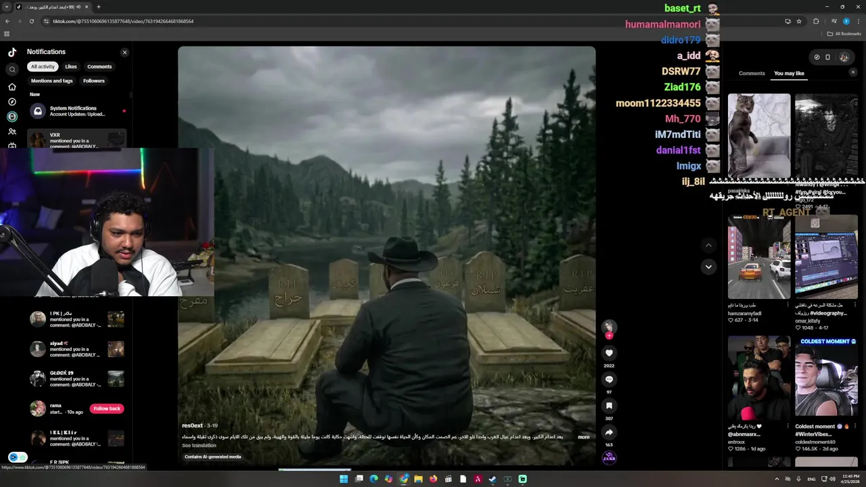Image resolution: width=866 pixels, height=487 pixels.
Task: Open Chrome menu three dots
Action: coord(858,21)
